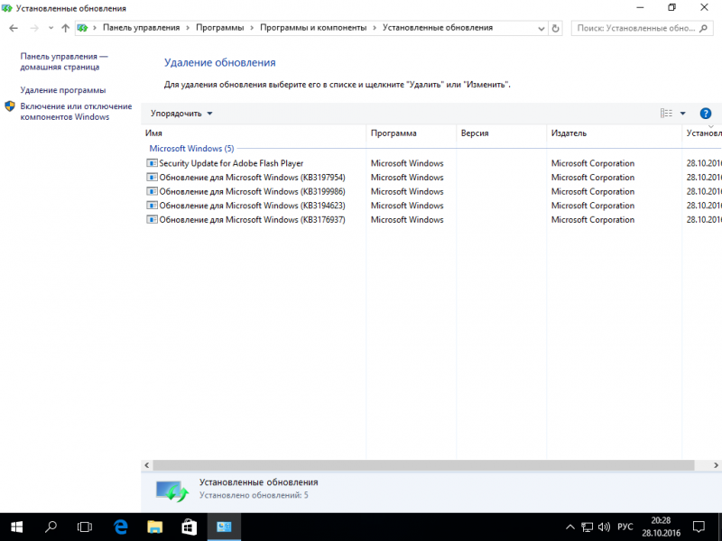Viewport: 722px width, 541px height.
Task: Click the Control Panel taskbar button
Action: (224, 527)
